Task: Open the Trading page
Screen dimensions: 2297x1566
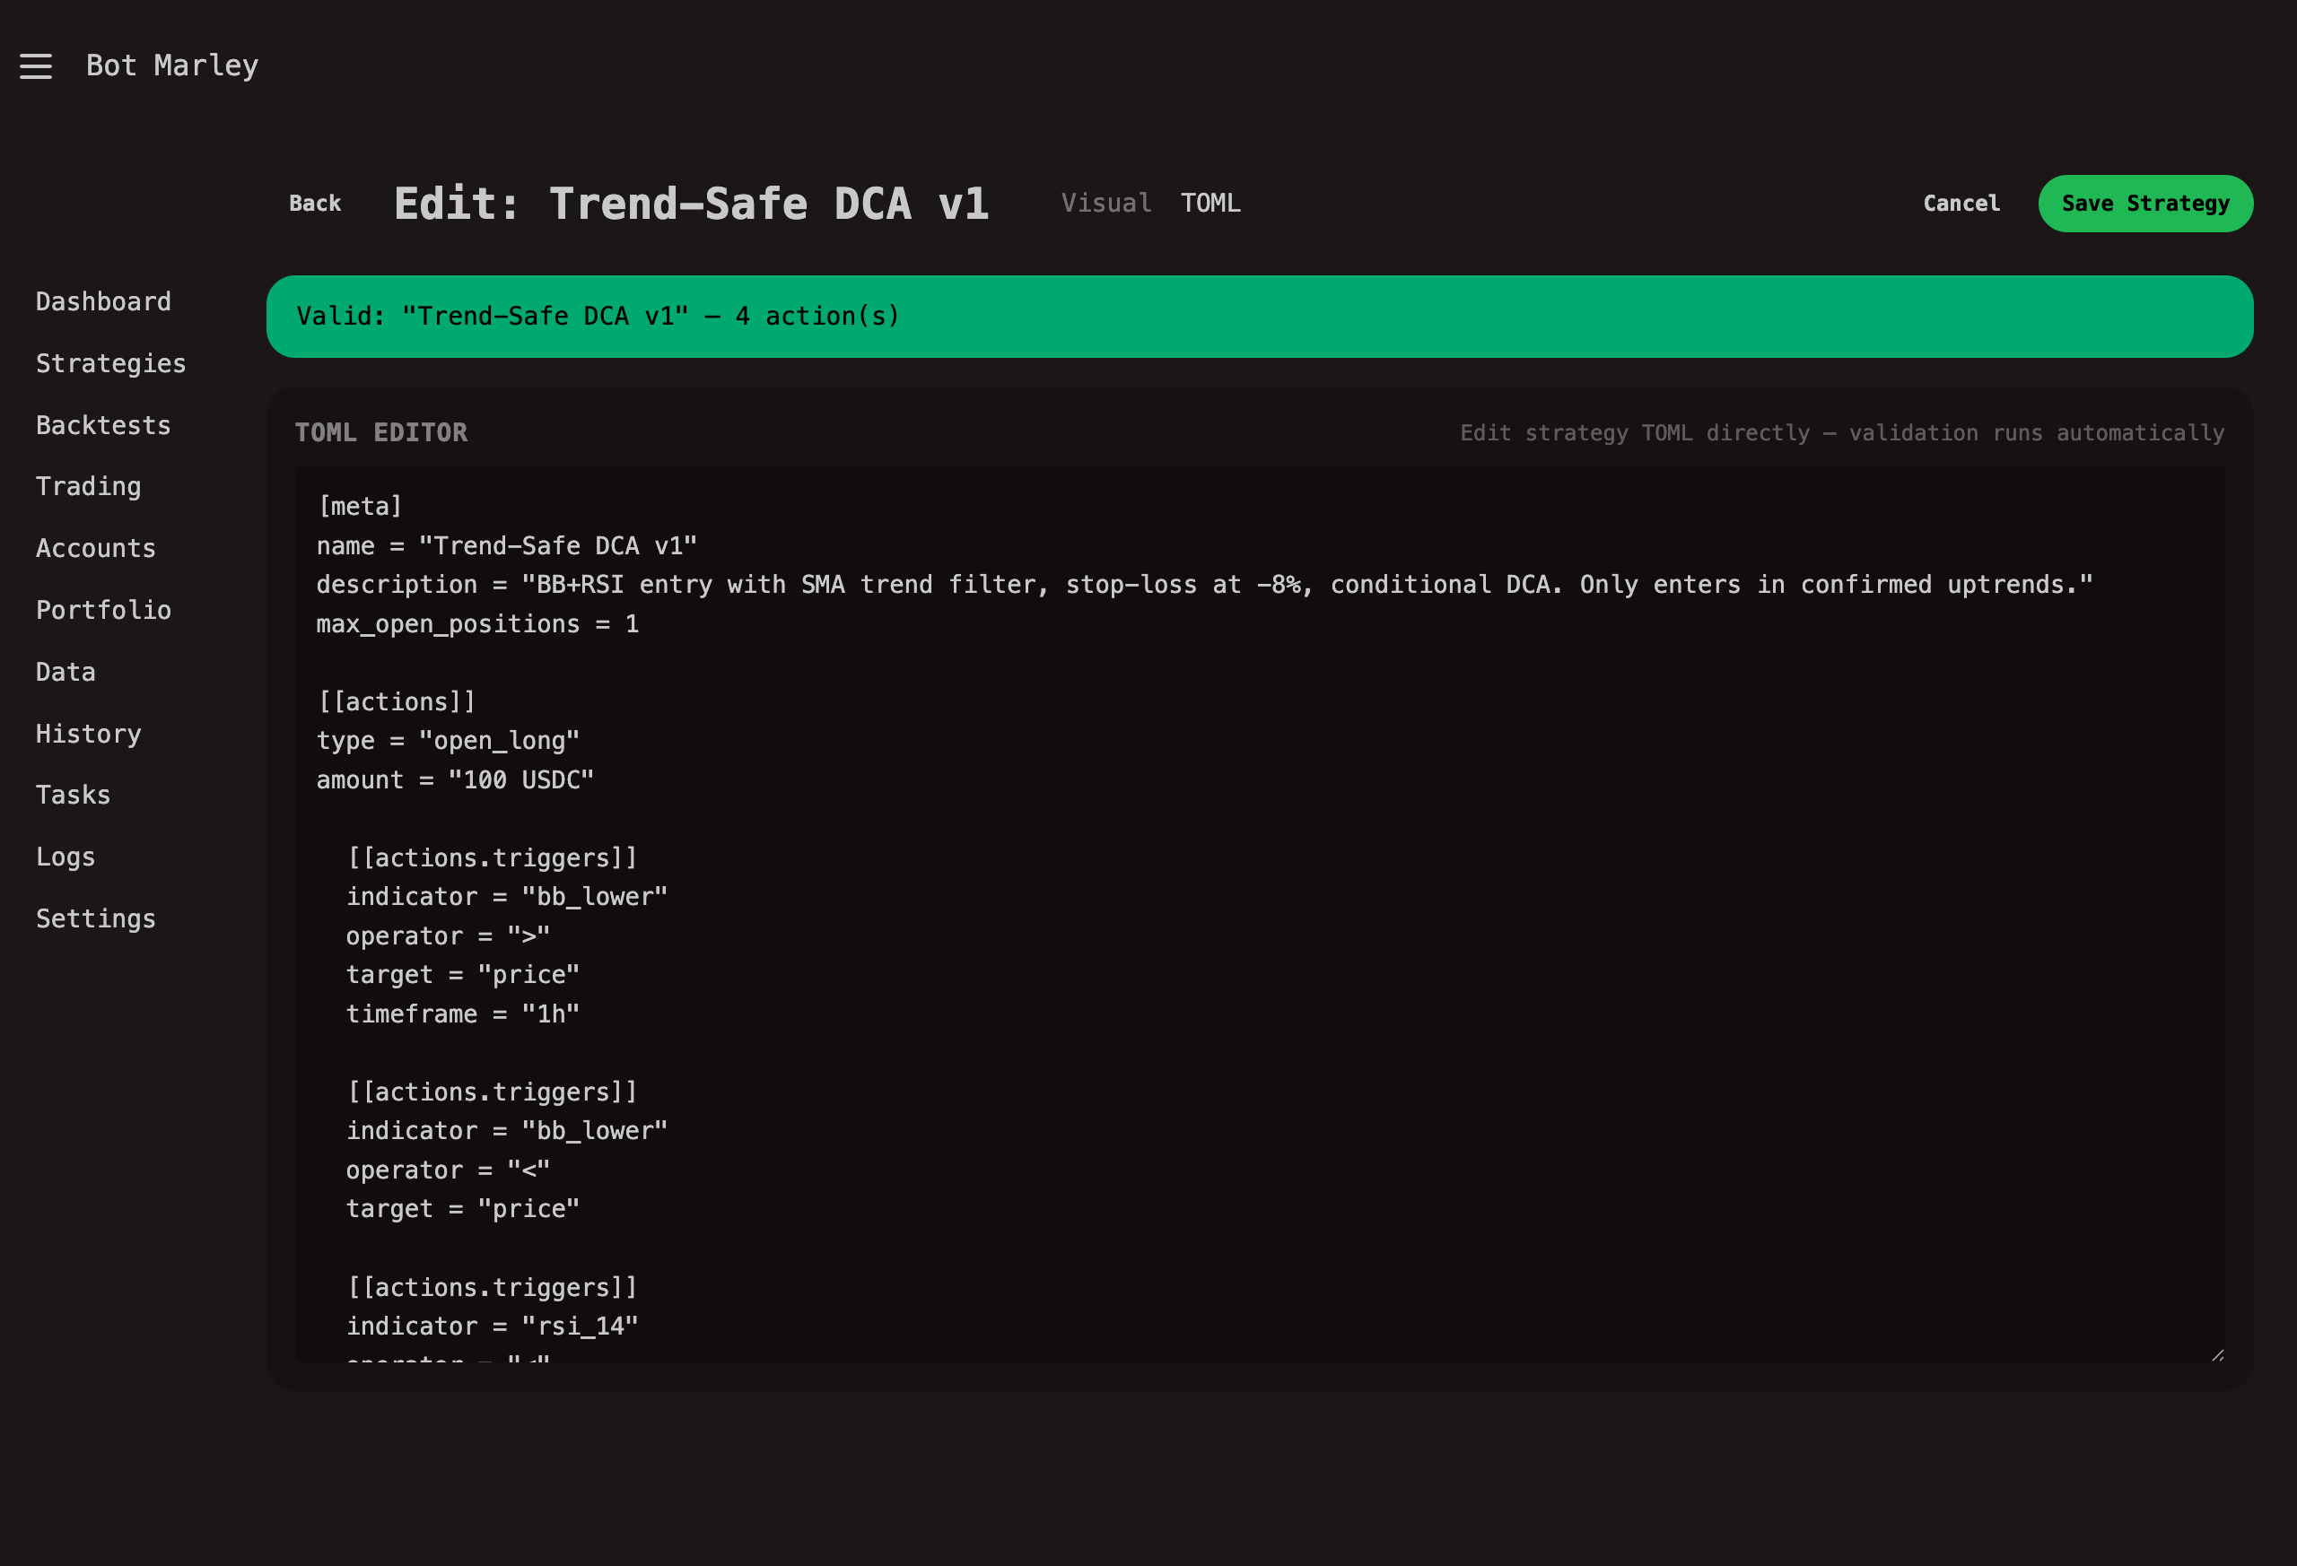Action: coord(88,486)
